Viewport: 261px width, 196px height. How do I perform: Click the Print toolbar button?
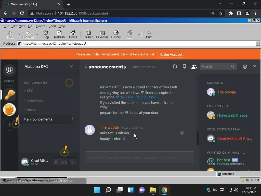point(149,35)
